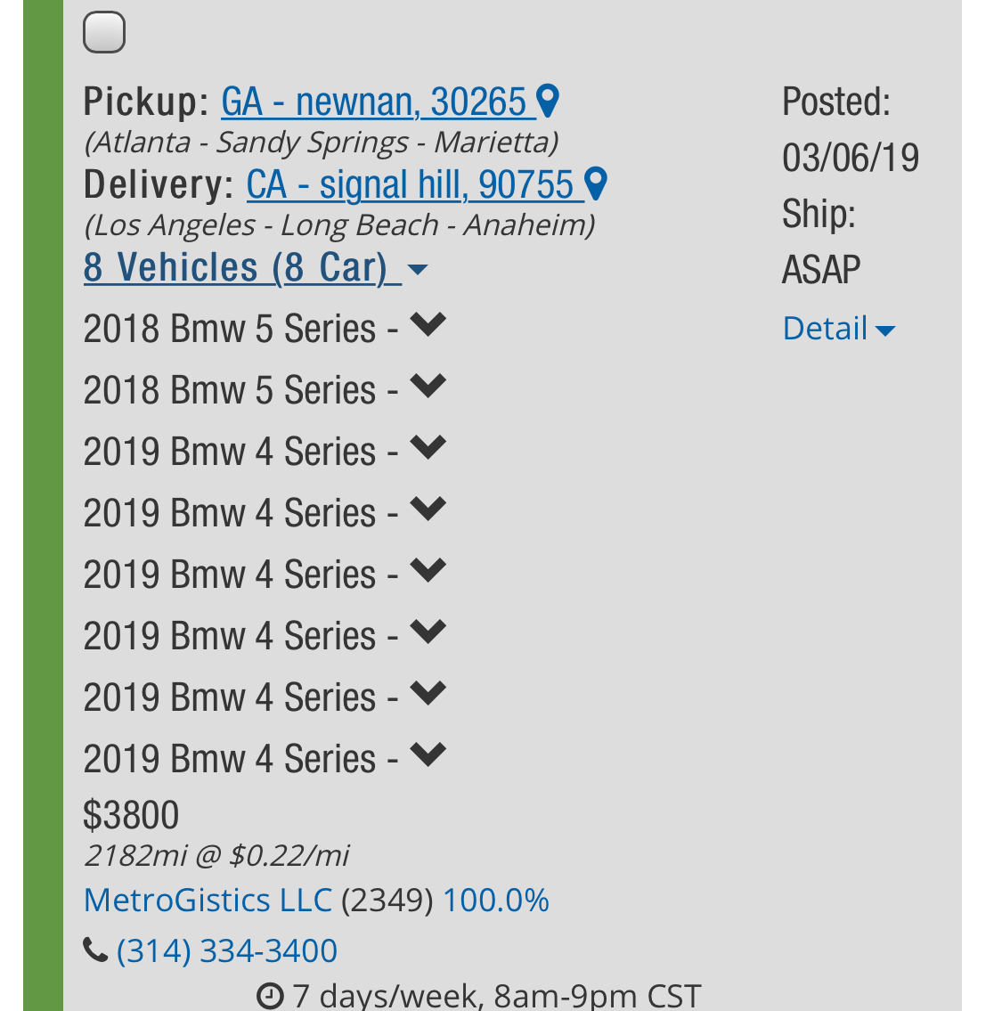Tick the load selection checkbox
This screenshot has height=1011, width=1002.
coord(104,33)
